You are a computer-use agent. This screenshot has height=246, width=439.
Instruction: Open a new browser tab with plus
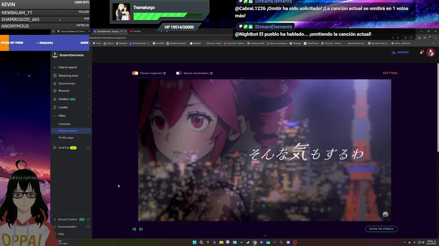click(167, 31)
